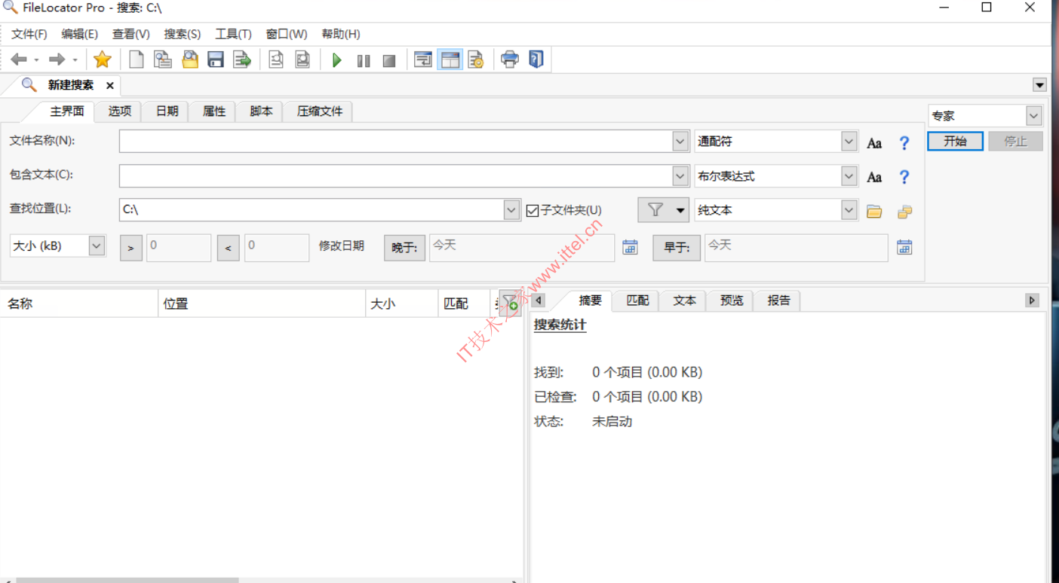Open the 大小 (kB) dropdown
1059x583 pixels.
point(97,246)
